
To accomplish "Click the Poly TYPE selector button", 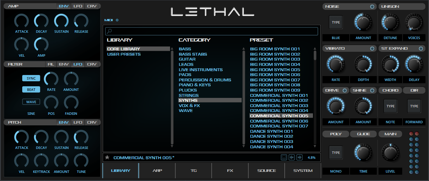I will [x=336, y=152].
